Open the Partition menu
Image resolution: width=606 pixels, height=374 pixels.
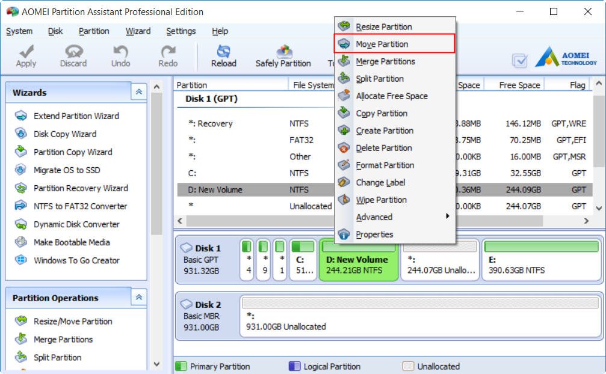click(94, 31)
